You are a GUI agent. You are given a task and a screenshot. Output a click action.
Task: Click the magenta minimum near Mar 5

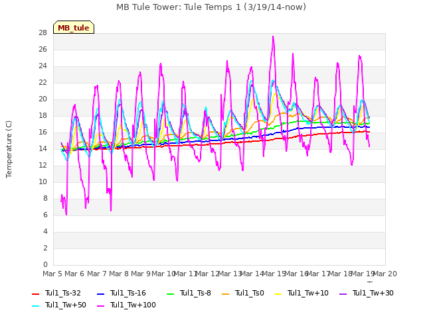click(66, 215)
